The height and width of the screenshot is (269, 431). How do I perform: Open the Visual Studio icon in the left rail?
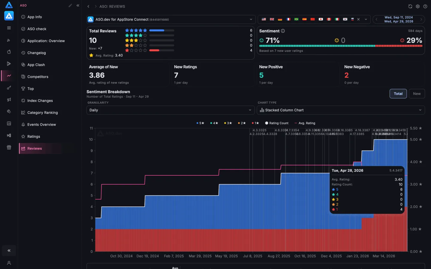(x=9, y=135)
